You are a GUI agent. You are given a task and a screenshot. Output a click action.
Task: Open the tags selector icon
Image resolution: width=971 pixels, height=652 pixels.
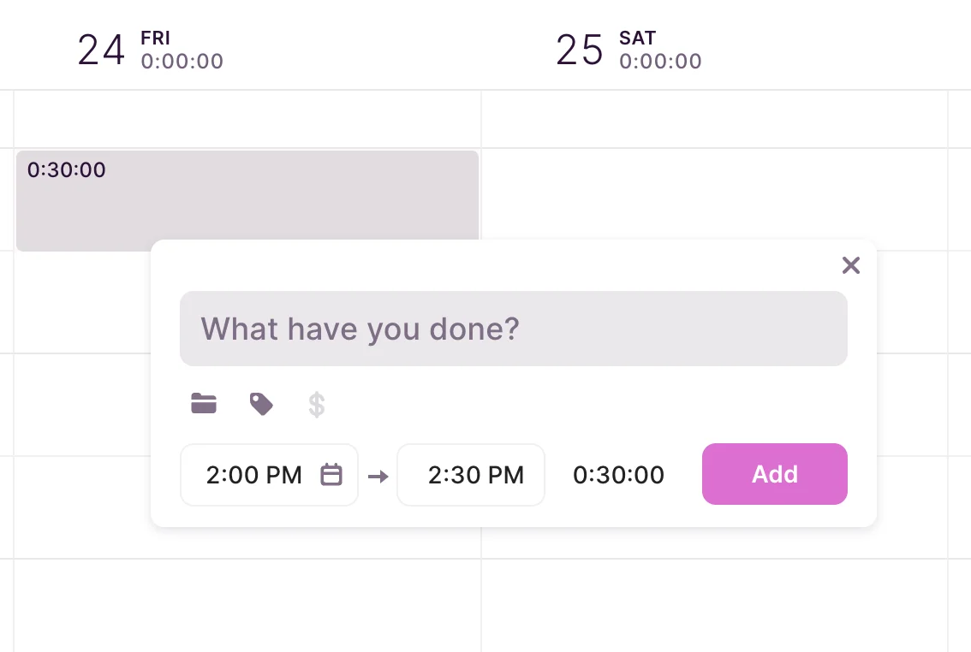click(x=261, y=404)
